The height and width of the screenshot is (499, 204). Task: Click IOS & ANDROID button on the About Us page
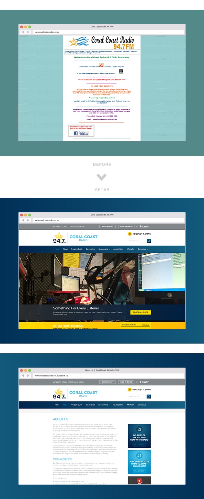126,382
